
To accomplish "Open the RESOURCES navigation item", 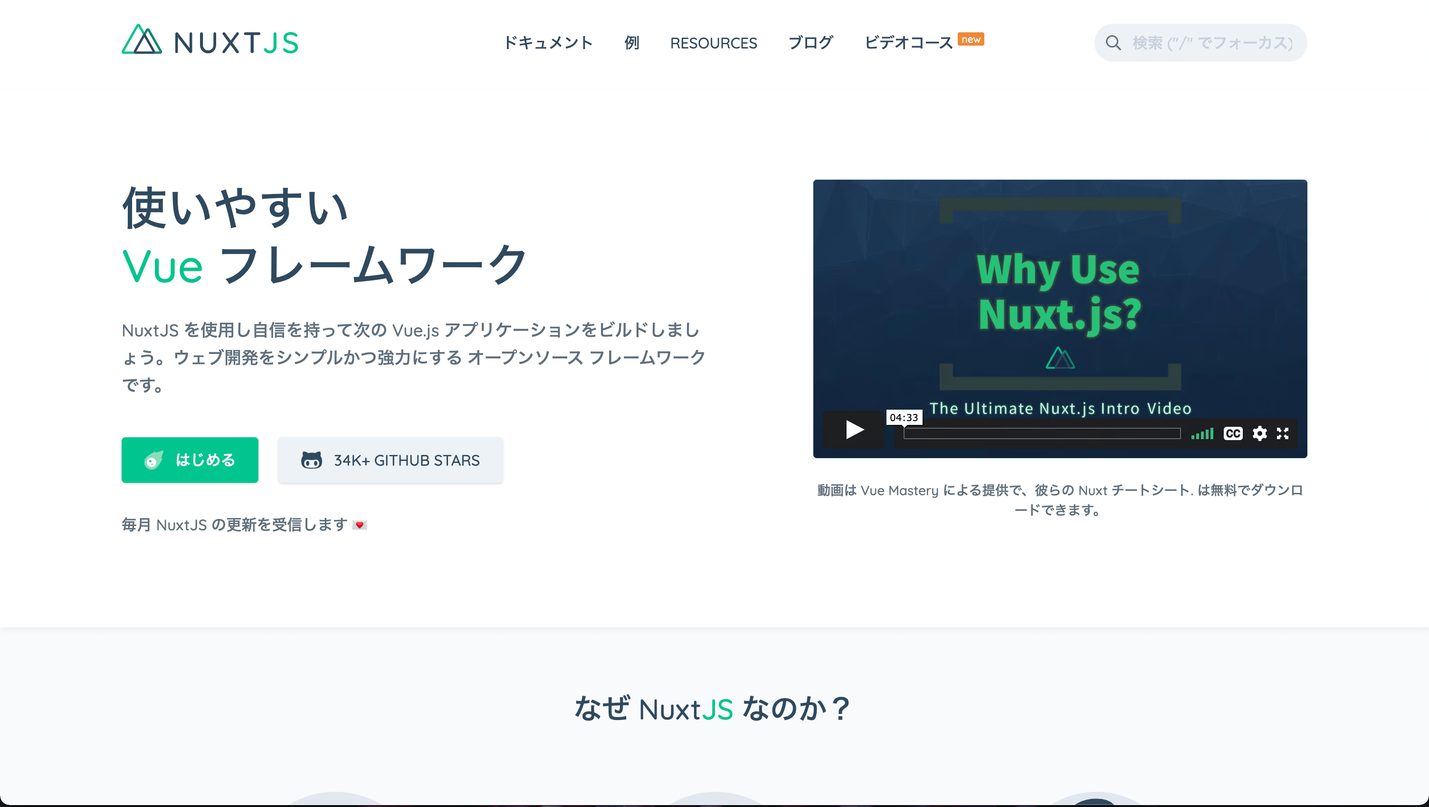I will pos(714,43).
